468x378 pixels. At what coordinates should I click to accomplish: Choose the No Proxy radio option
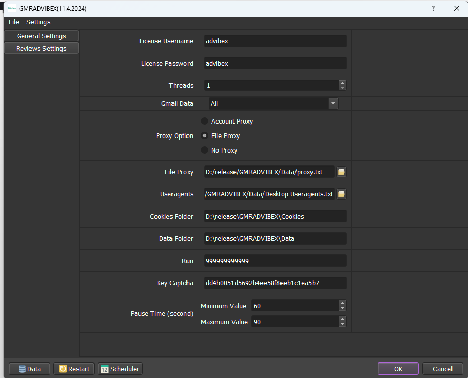pyautogui.click(x=205, y=150)
